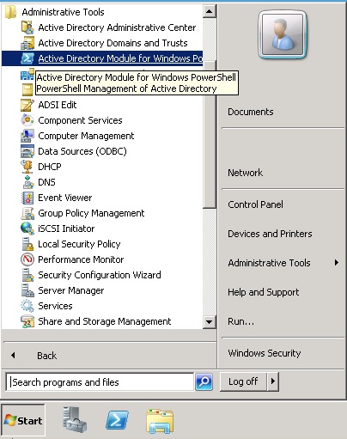Open Active Directory Administrative Center icon
Image resolution: width=347 pixels, height=439 pixels.
coord(27,27)
